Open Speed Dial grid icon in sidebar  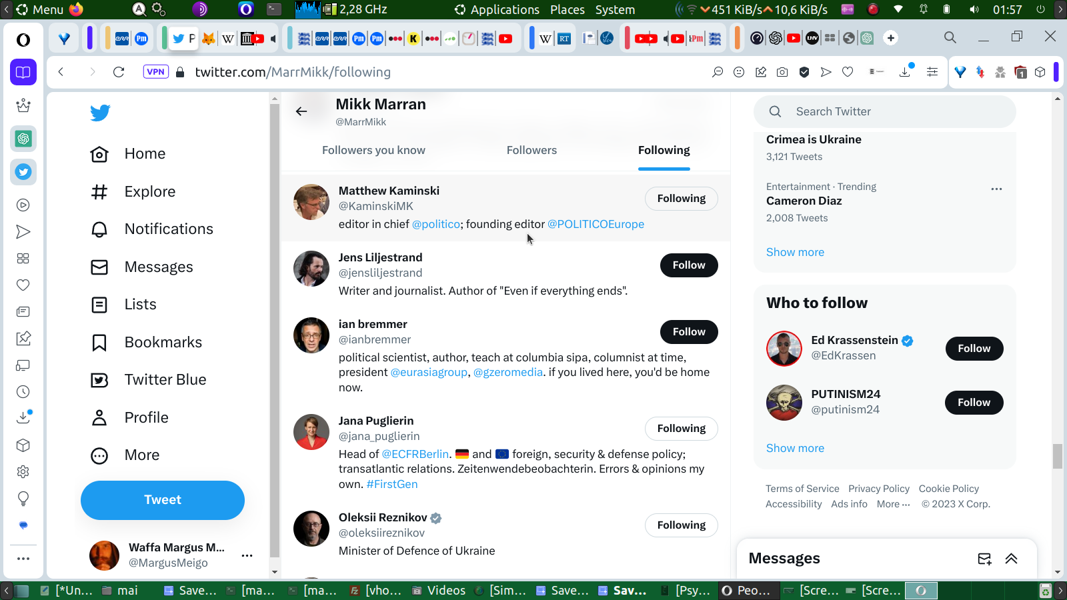(23, 259)
